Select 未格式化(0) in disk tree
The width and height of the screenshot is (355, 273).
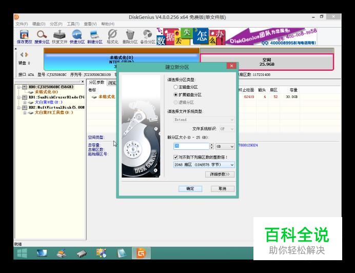(x=46, y=92)
